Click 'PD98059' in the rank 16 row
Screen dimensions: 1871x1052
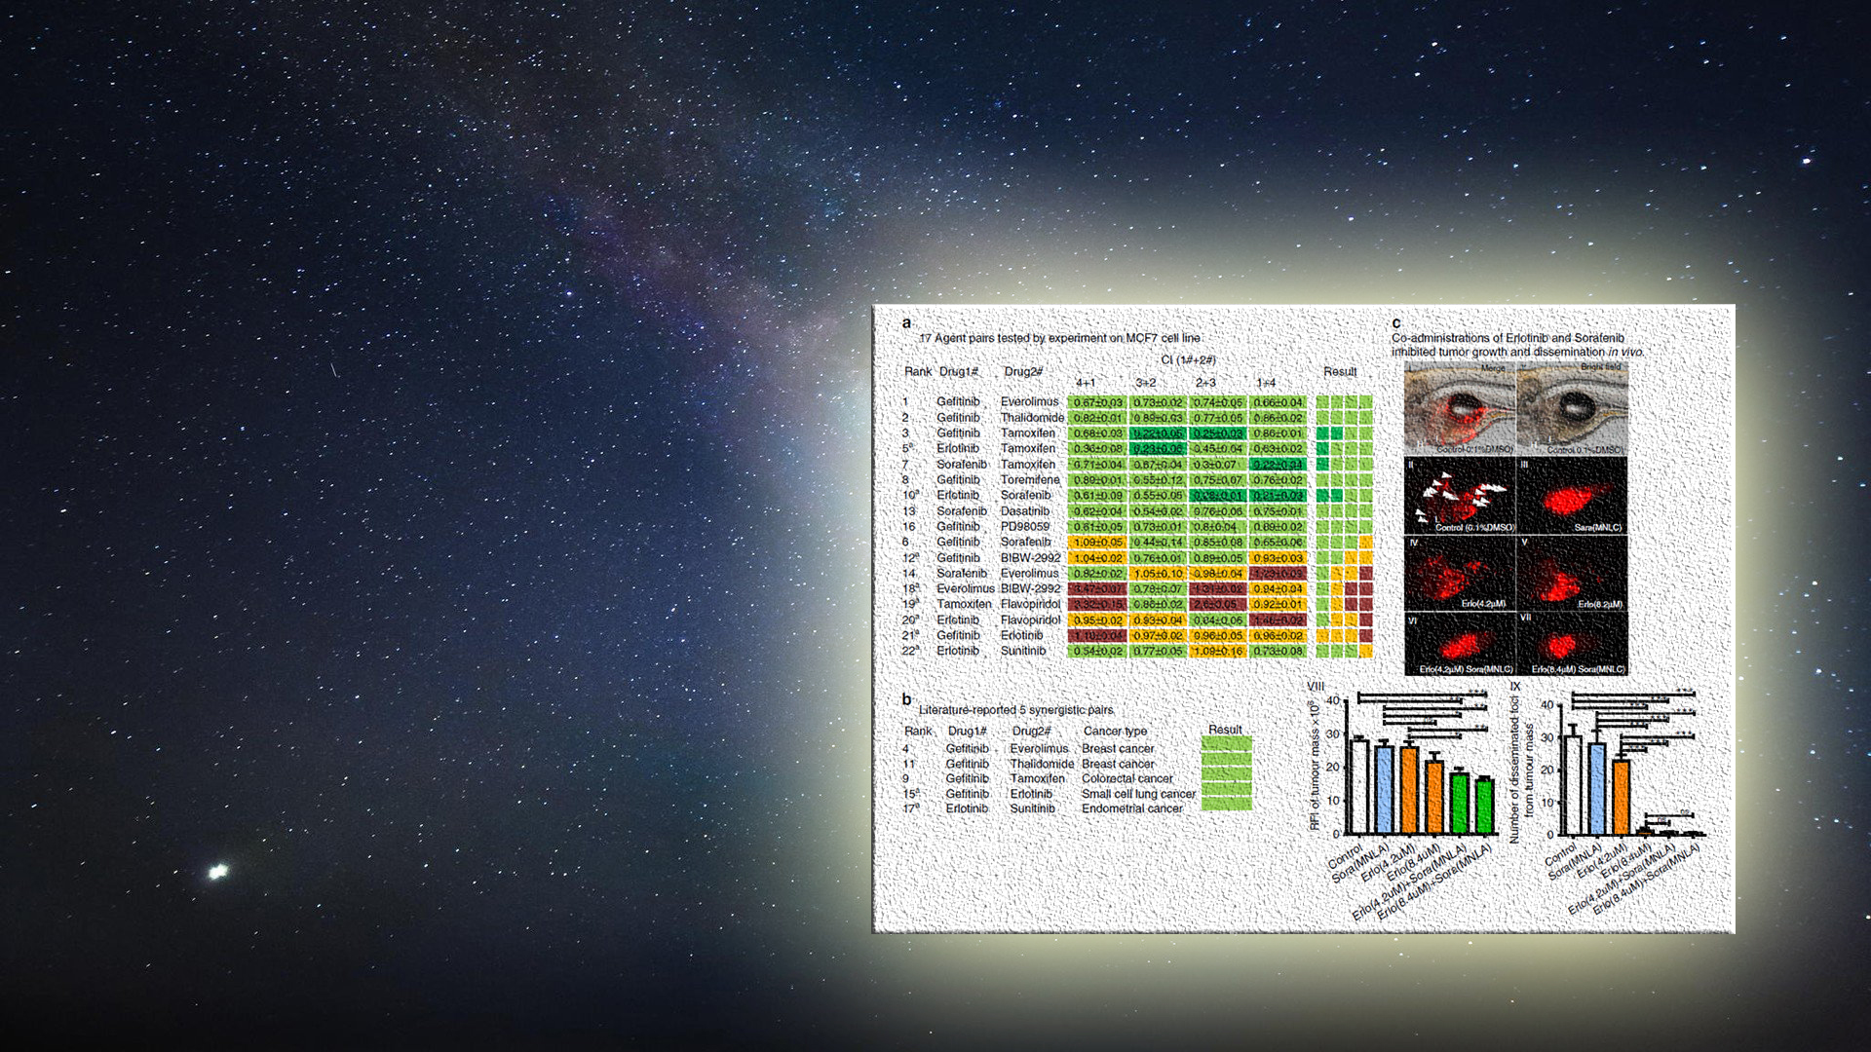tap(1025, 526)
